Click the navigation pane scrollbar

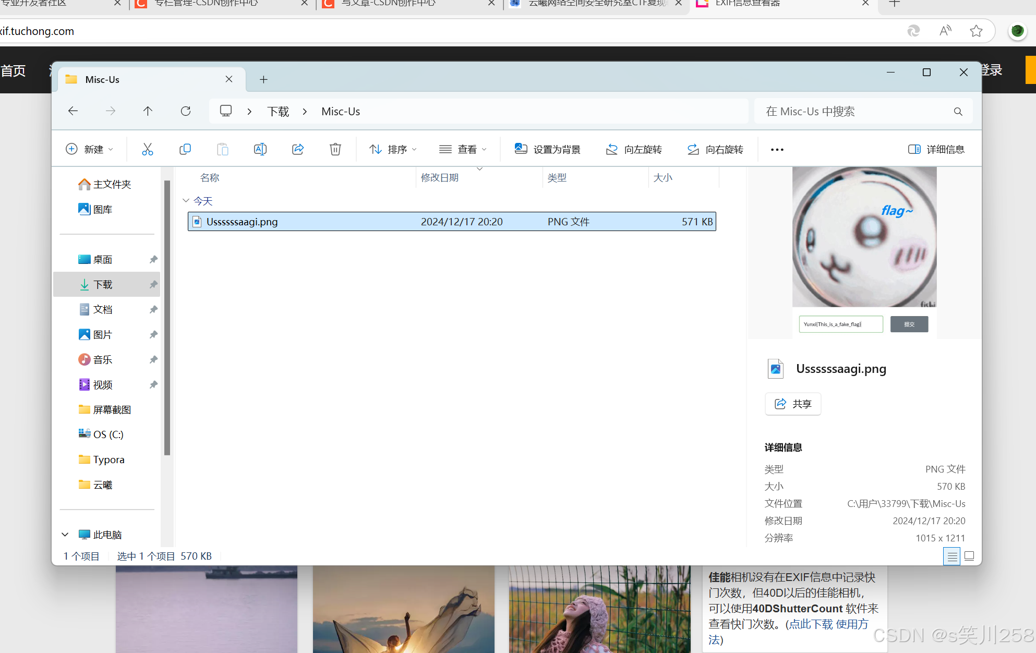click(167, 318)
